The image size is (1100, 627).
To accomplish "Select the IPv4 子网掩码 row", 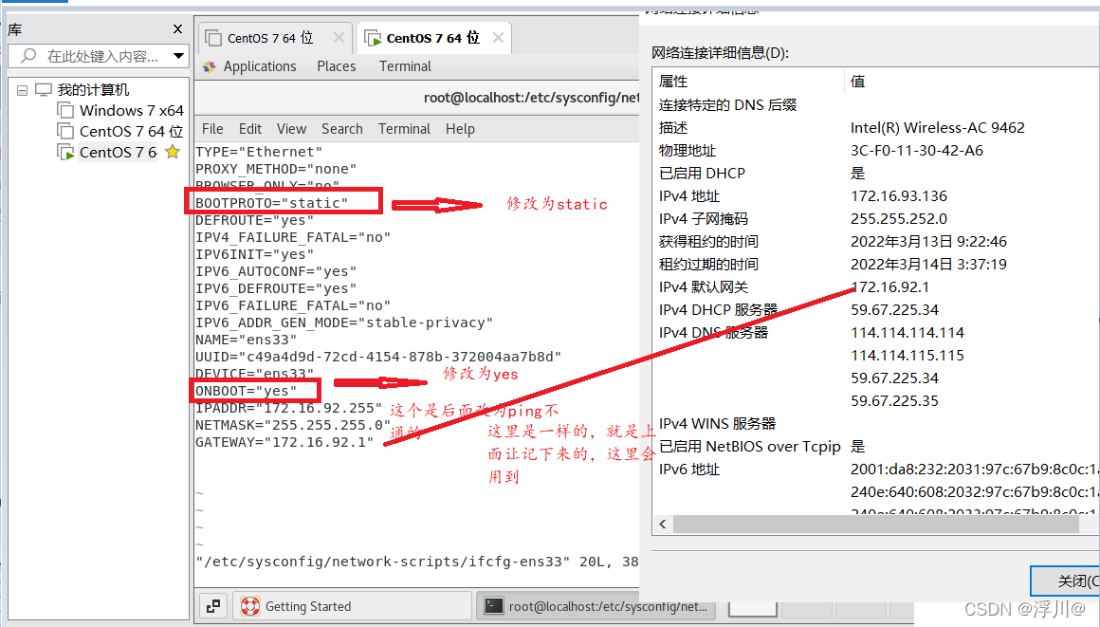I will pyautogui.click(x=875, y=218).
